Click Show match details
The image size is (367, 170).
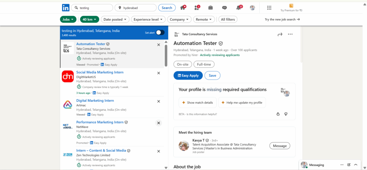tap(198, 103)
